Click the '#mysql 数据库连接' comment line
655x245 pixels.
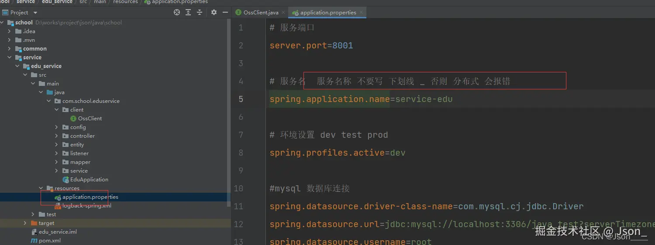(x=310, y=188)
